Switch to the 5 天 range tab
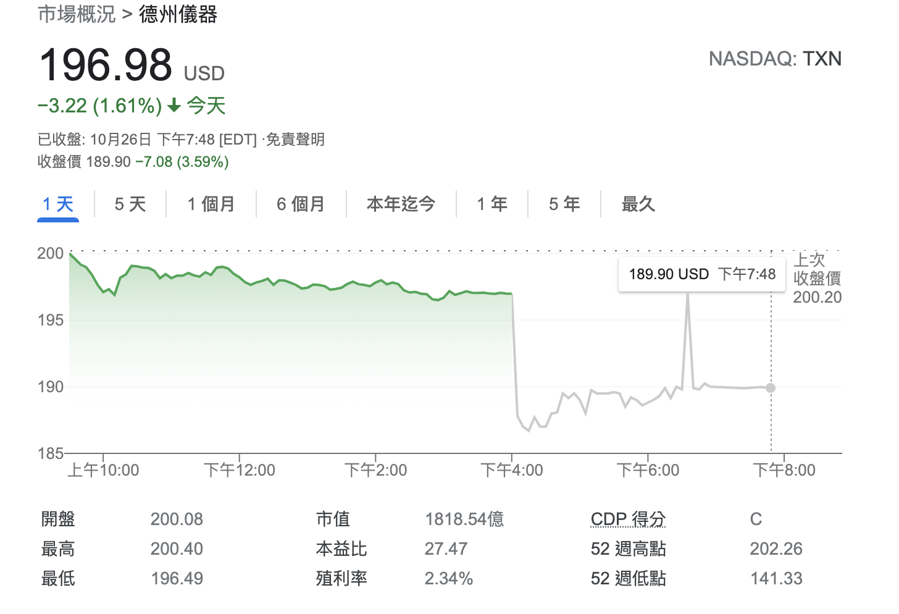899x614 pixels. pyautogui.click(x=130, y=204)
